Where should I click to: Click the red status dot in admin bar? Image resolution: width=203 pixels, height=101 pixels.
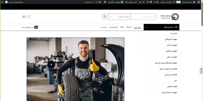[96, 2]
